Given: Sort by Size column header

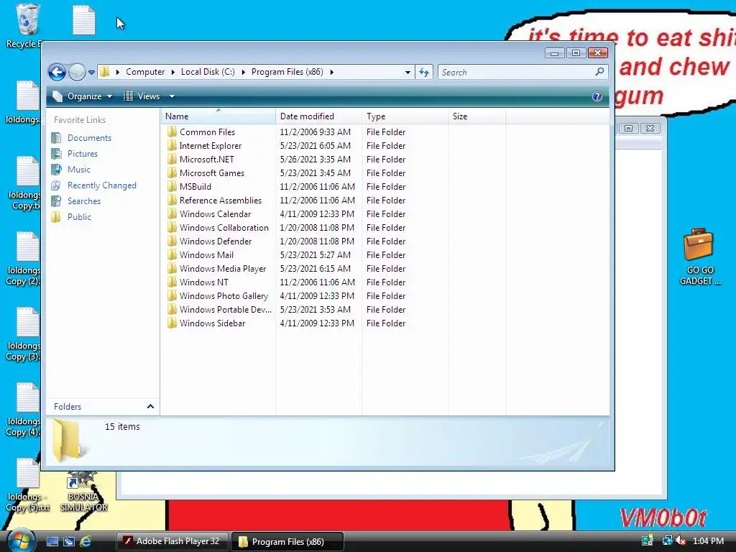Looking at the screenshot, I should tap(477, 116).
